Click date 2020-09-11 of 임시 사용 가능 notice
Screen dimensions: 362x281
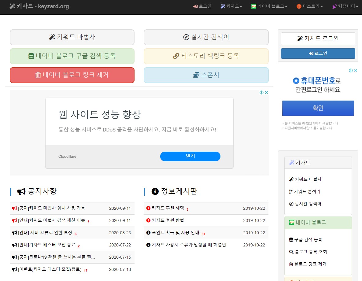pos(120,208)
